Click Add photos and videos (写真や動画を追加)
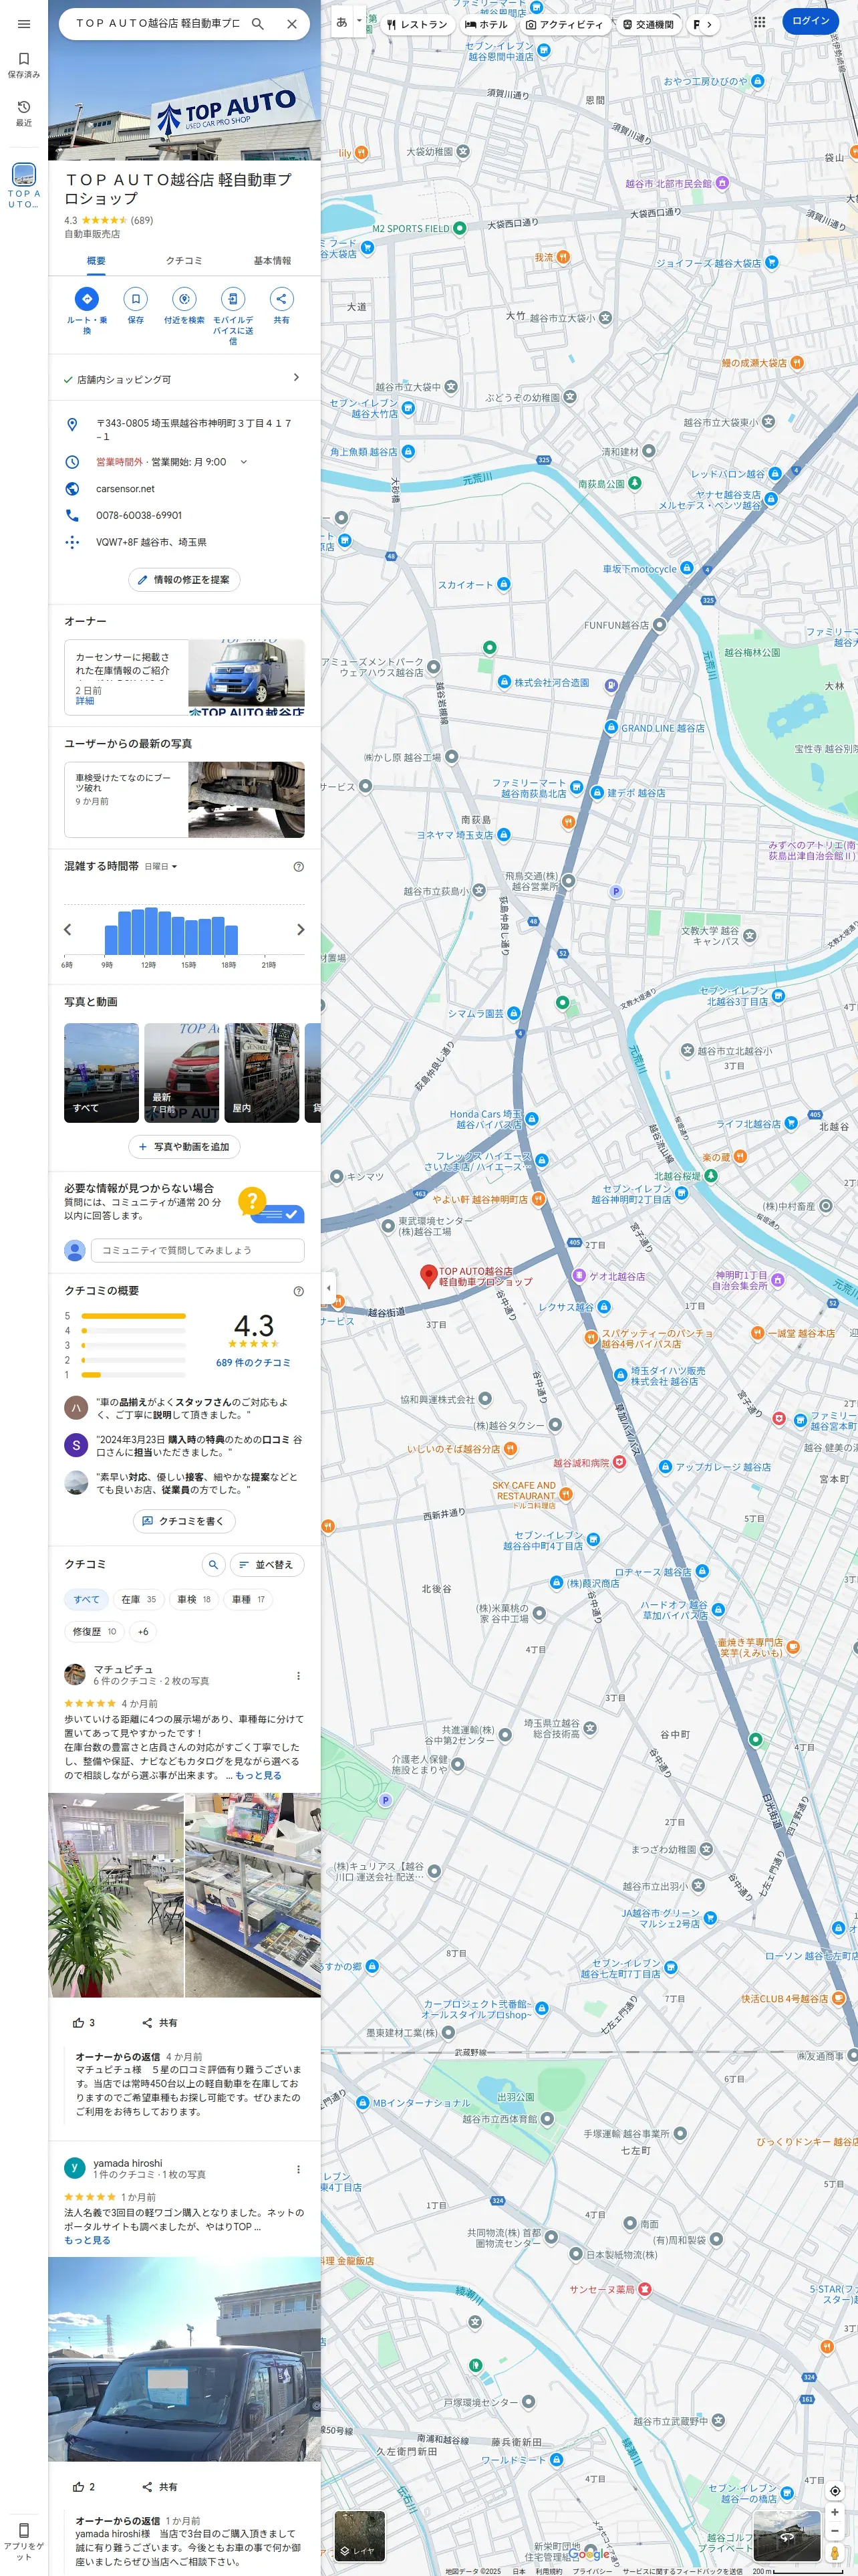The image size is (858, 2576). 184,1147
